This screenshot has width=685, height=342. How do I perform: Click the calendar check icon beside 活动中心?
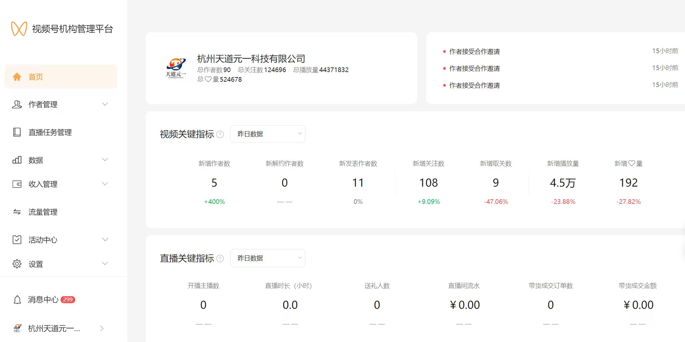tap(17, 240)
